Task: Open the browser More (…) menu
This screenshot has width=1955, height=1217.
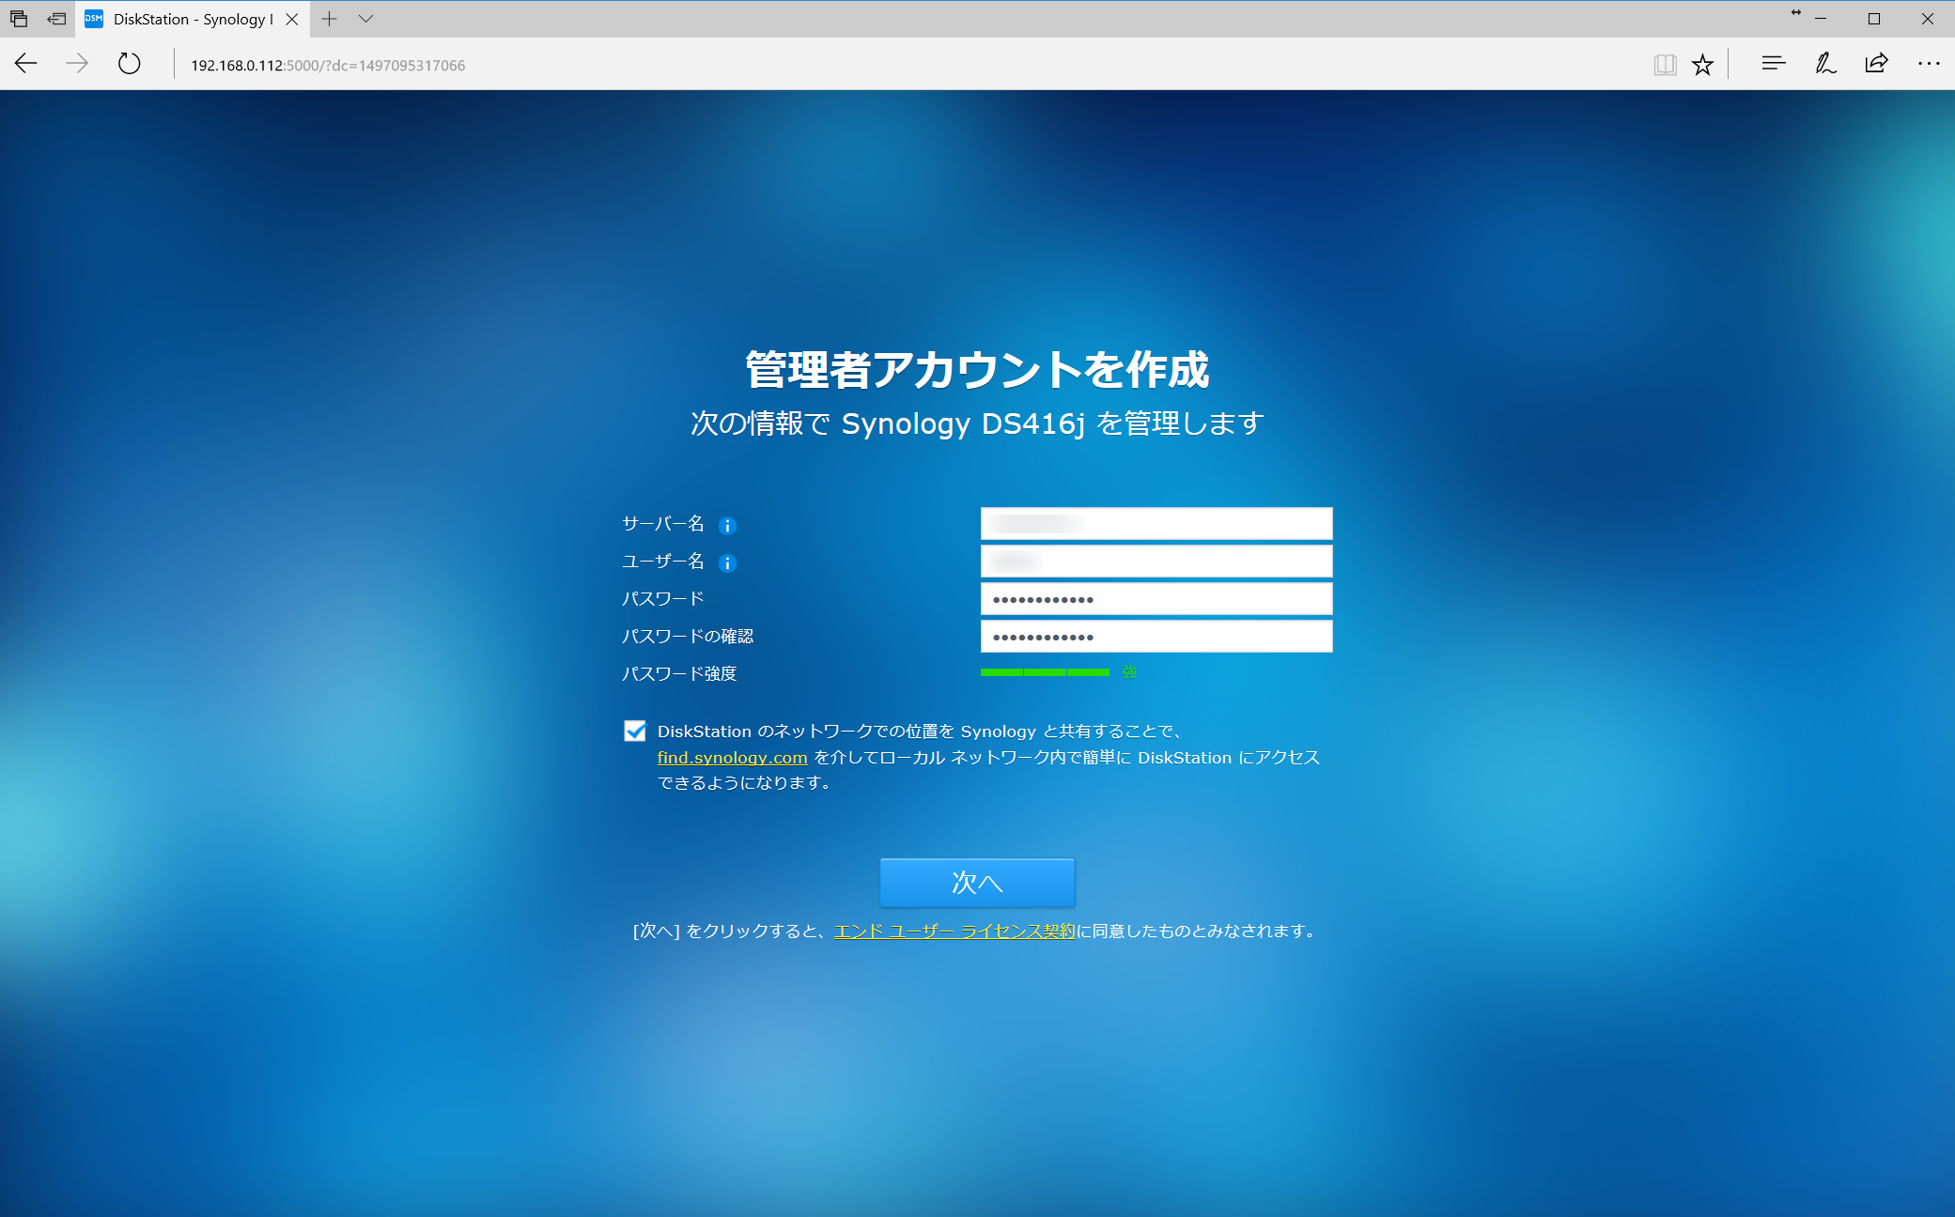Action: [1928, 64]
